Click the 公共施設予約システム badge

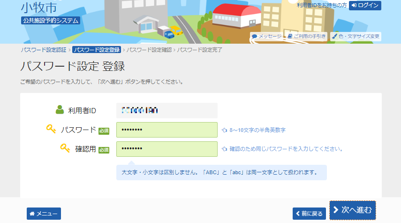51,21
